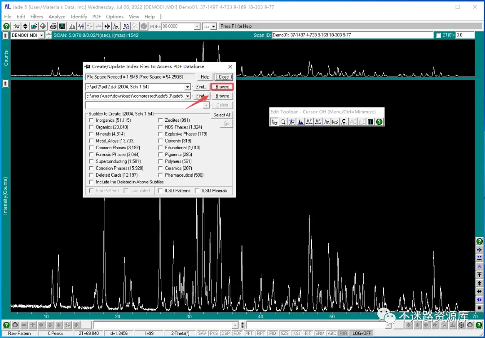Click the green help icon in main toolbar

click(6, 27)
